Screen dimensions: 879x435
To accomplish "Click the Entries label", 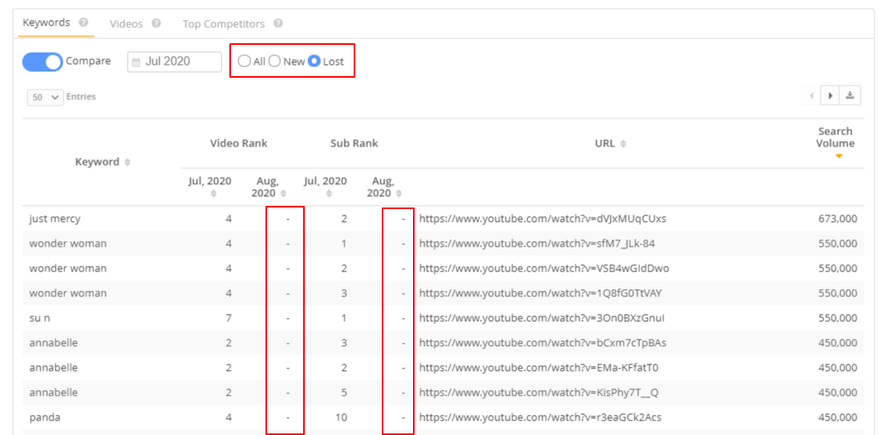I will pos(81,97).
